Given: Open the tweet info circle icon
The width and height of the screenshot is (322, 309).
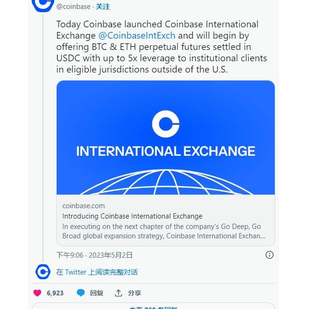Looking at the screenshot, I should point(270,255).
